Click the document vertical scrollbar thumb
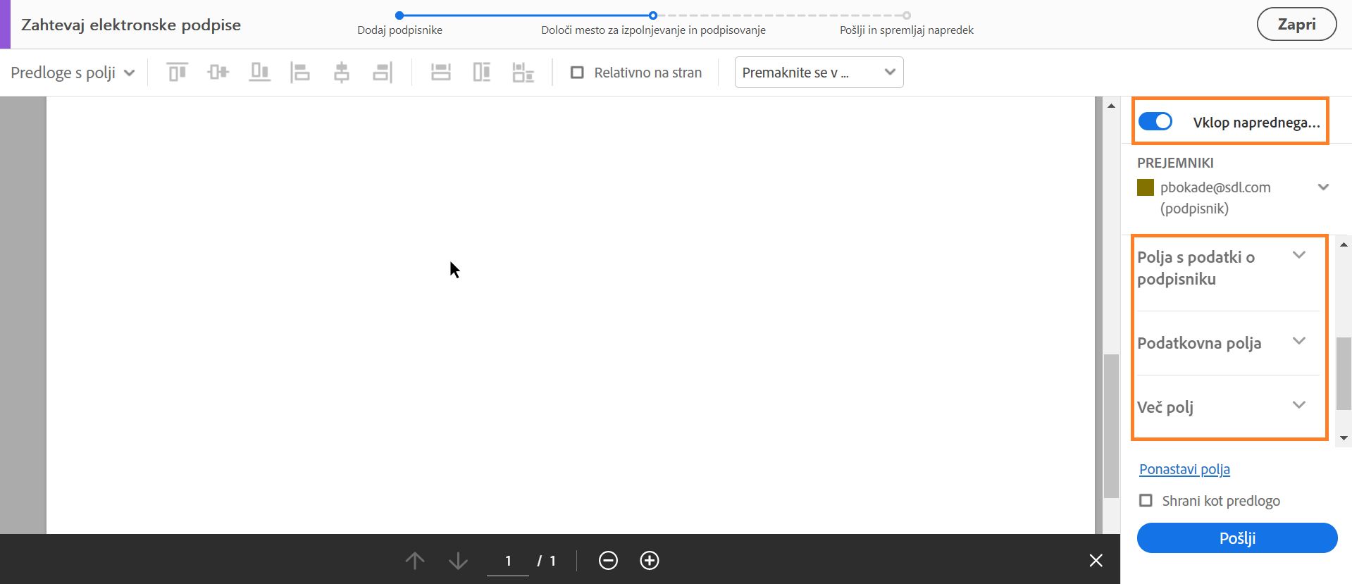 (x=1111, y=426)
